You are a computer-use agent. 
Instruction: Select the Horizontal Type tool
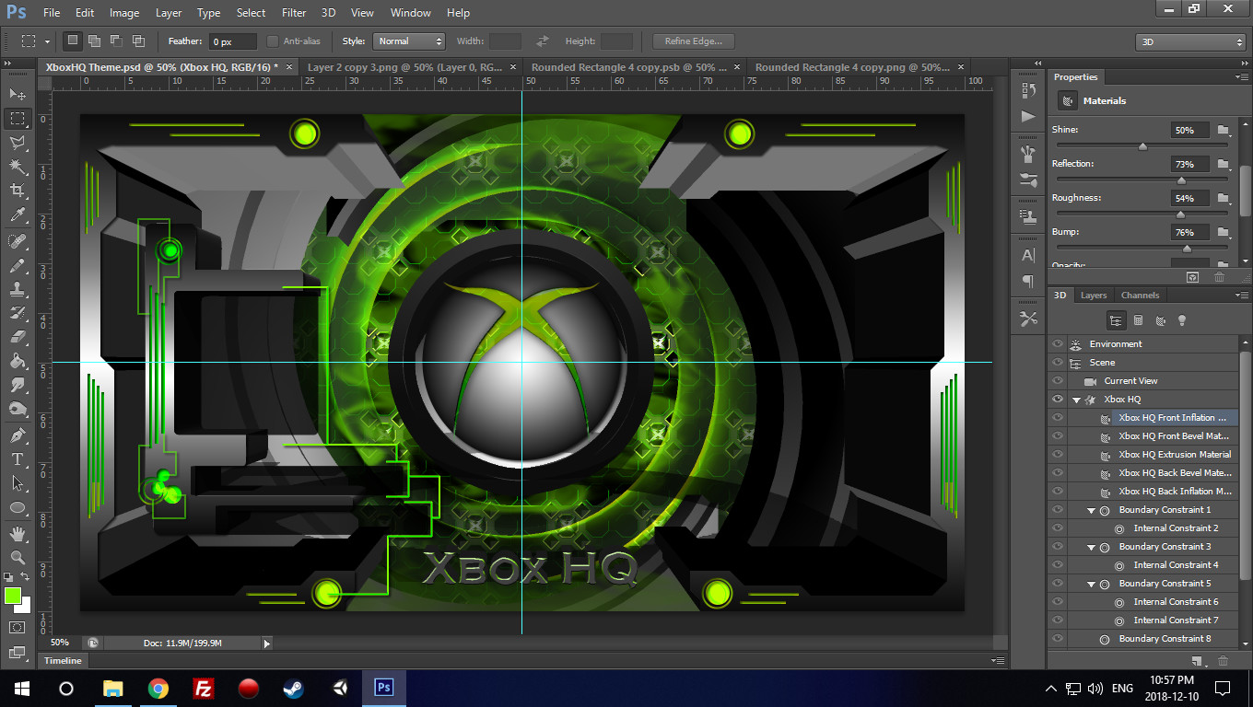pyautogui.click(x=18, y=459)
